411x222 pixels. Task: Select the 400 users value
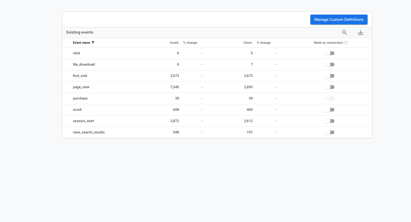[x=249, y=110]
